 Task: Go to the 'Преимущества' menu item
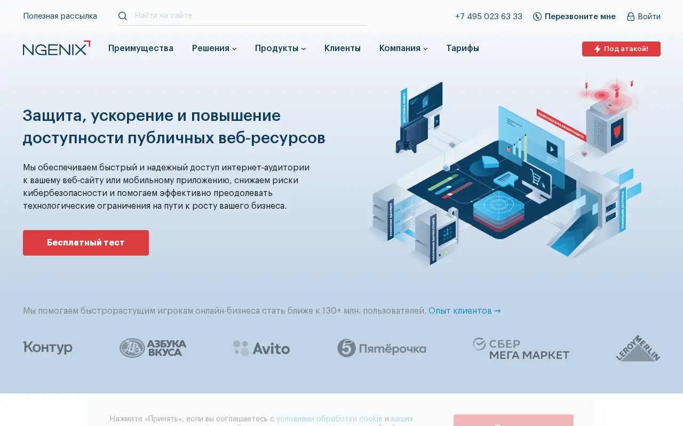click(141, 48)
